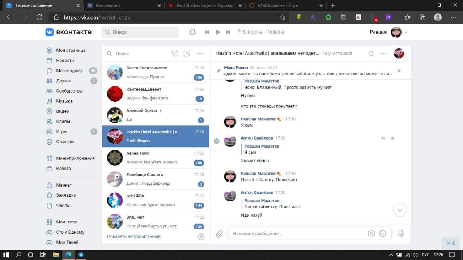Image resolution: width=463 pixels, height=260 pixels.
Task: Reload the page in browser
Action: [x=39, y=17]
